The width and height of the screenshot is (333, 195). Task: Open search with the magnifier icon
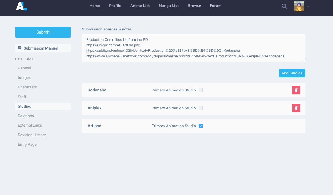(x=284, y=6)
